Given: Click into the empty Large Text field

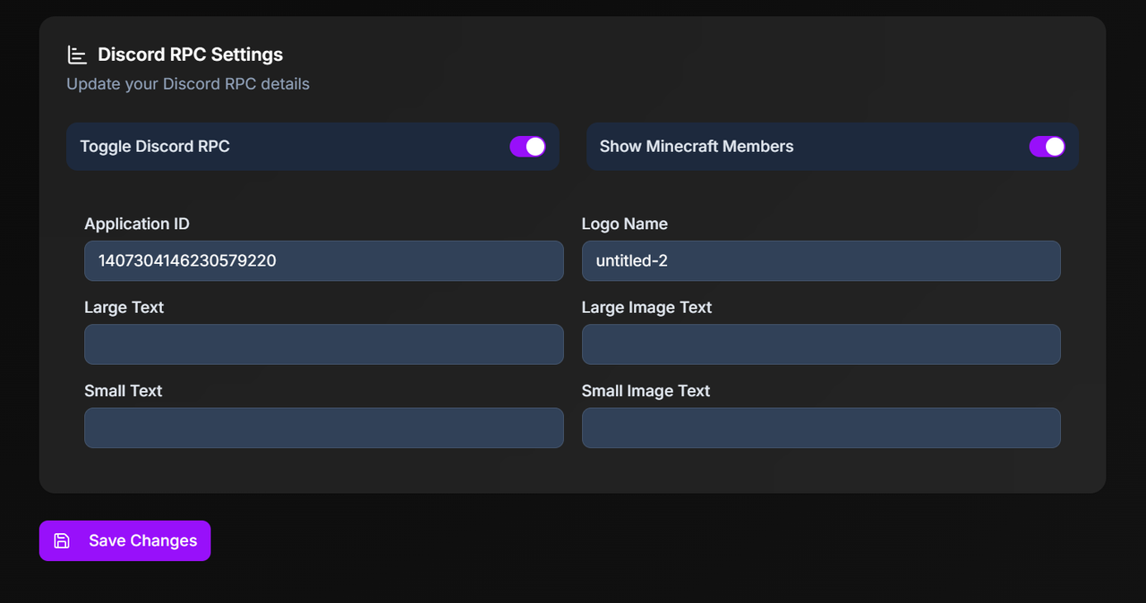Looking at the screenshot, I should pos(323,344).
